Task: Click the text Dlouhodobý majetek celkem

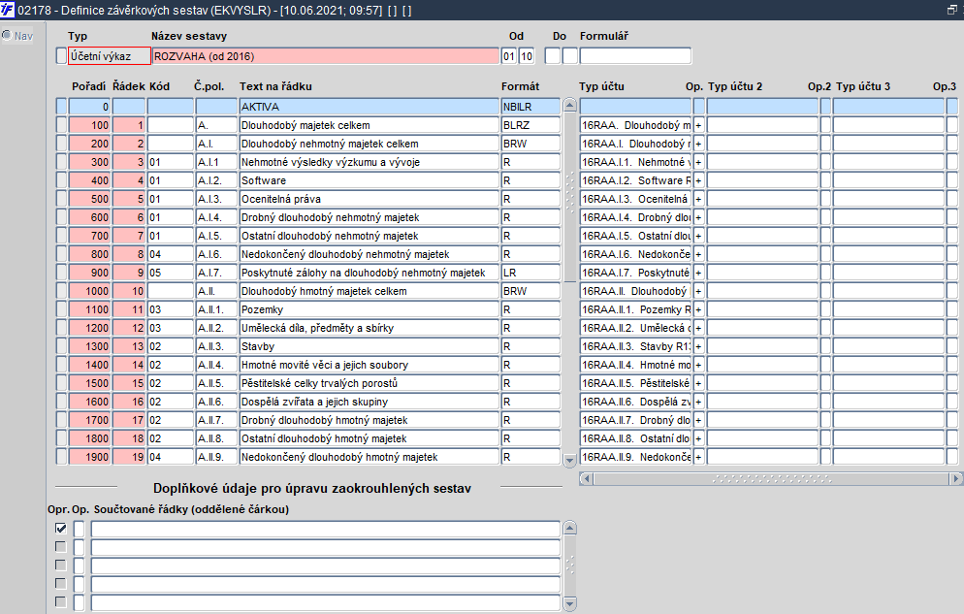Action: click(x=305, y=125)
